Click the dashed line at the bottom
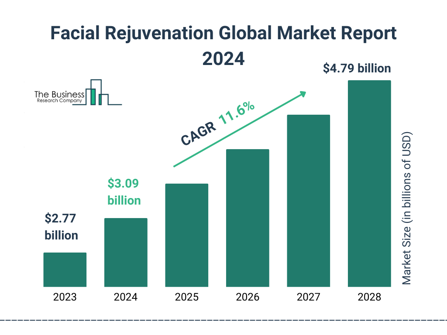 [x=223, y=321]
